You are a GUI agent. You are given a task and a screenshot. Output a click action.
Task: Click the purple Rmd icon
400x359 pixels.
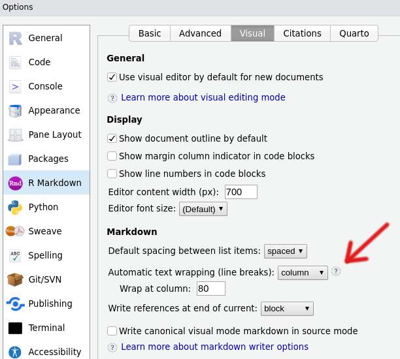point(15,183)
